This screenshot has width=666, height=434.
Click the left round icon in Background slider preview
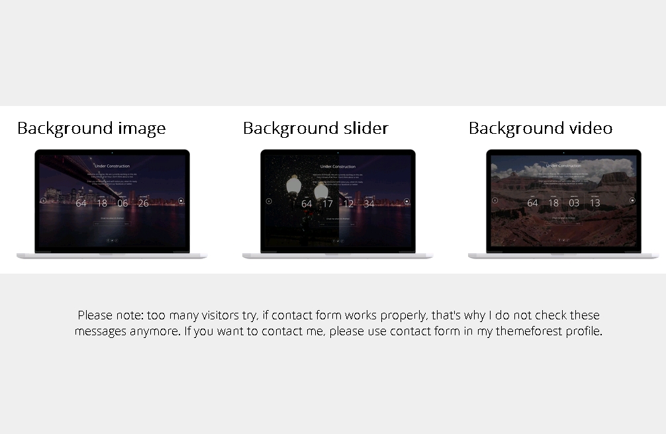269,200
